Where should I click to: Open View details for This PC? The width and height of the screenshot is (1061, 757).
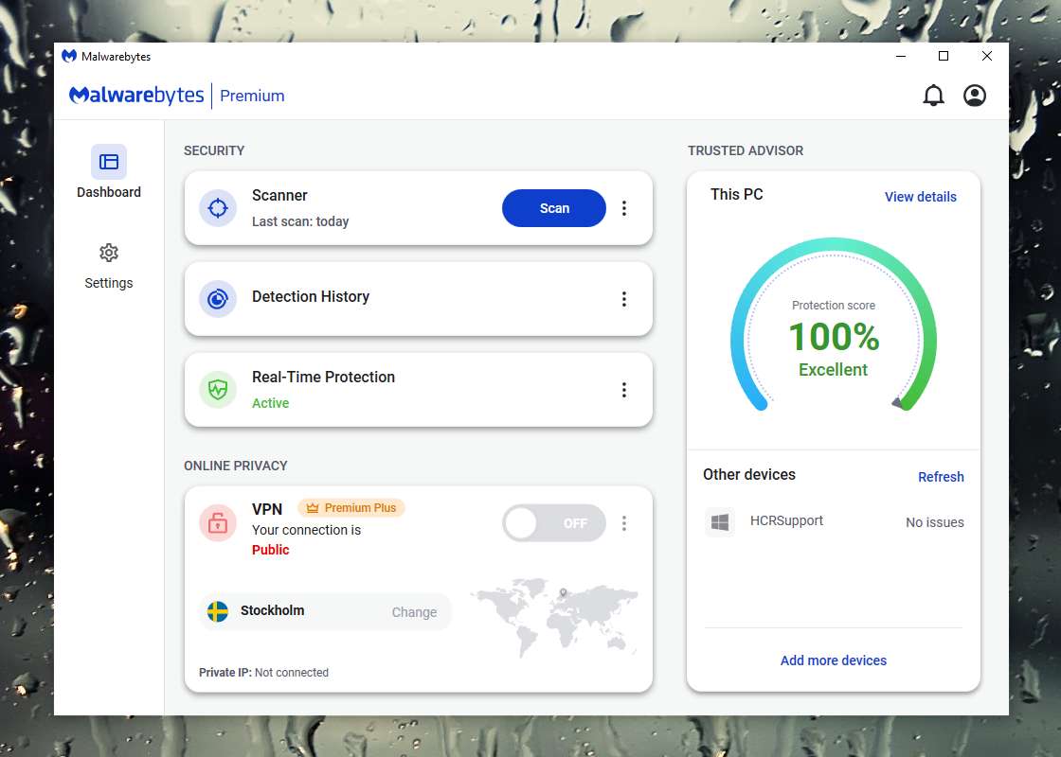(920, 197)
